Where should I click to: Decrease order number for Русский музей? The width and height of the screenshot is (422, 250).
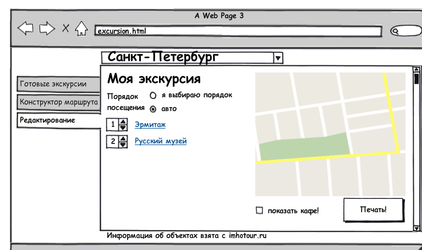pyautogui.click(x=123, y=145)
